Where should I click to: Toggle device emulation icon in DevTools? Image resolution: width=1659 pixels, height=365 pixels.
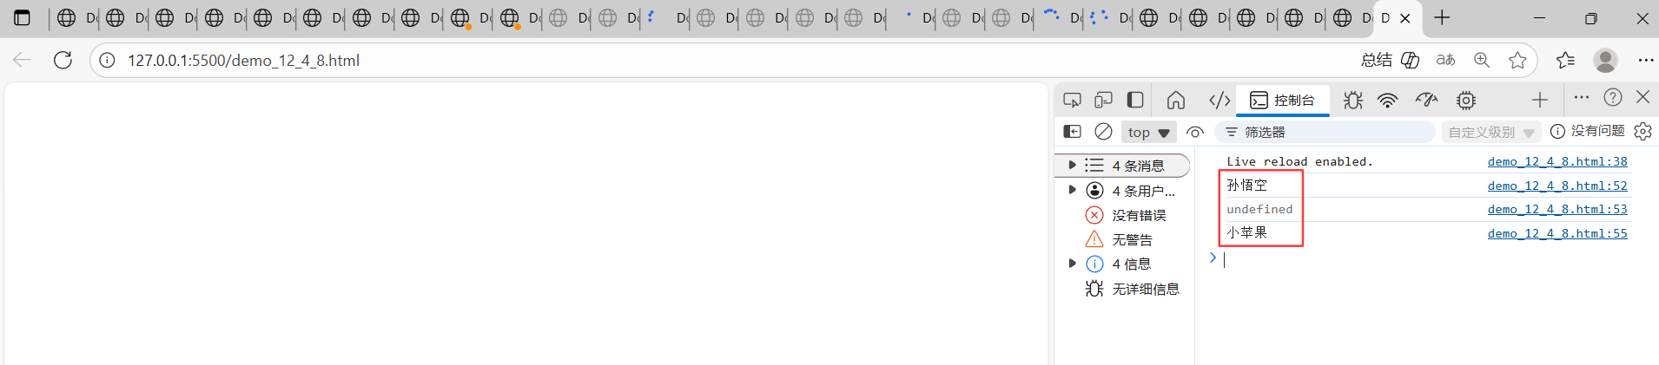tap(1103, 101)
